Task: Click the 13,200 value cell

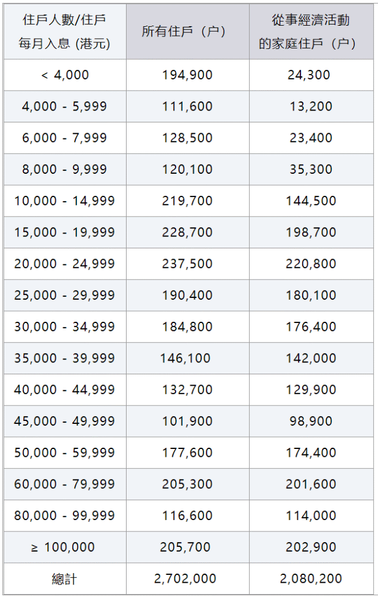Action: click(311, 107)
